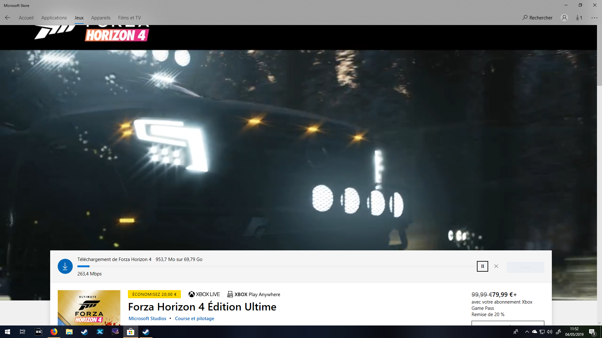Open Firefox from the taskbar
This screenshot has height=338, width=602.
pyautogui.click(x=54, y=332)
